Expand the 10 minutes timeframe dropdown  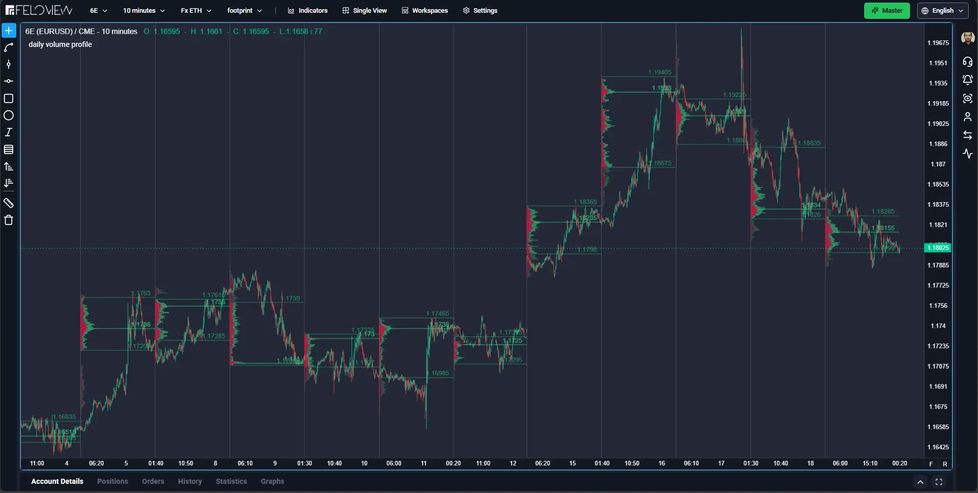[x=144, y=11]
